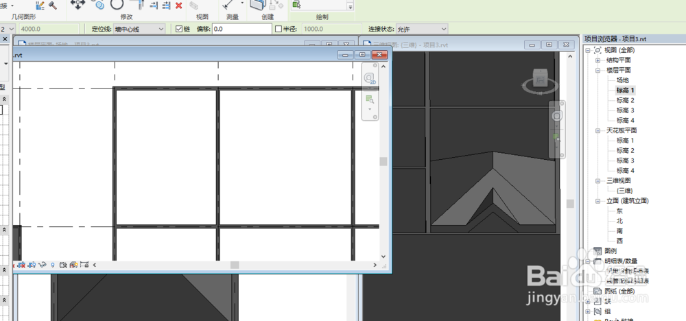Collapse the Views (All) tree node
The height and width of the screenshot is (321, 686).
[588, 50]
